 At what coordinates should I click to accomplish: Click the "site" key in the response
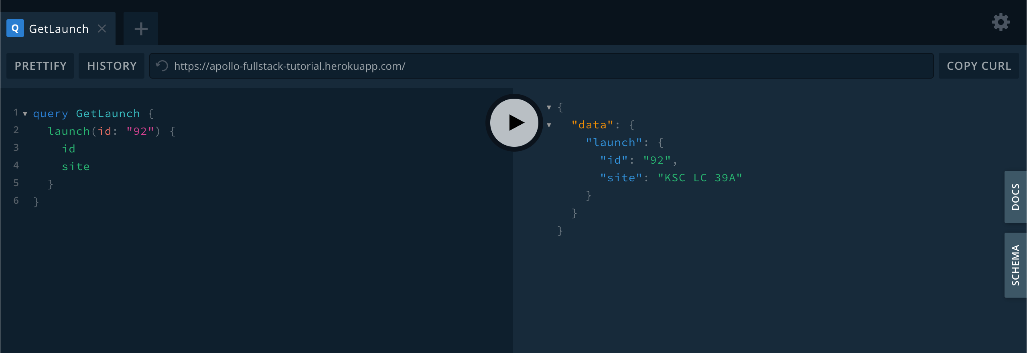(621, 178)
